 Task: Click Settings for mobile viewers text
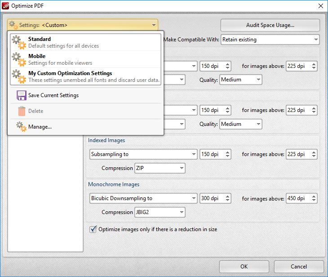[60, 63]
